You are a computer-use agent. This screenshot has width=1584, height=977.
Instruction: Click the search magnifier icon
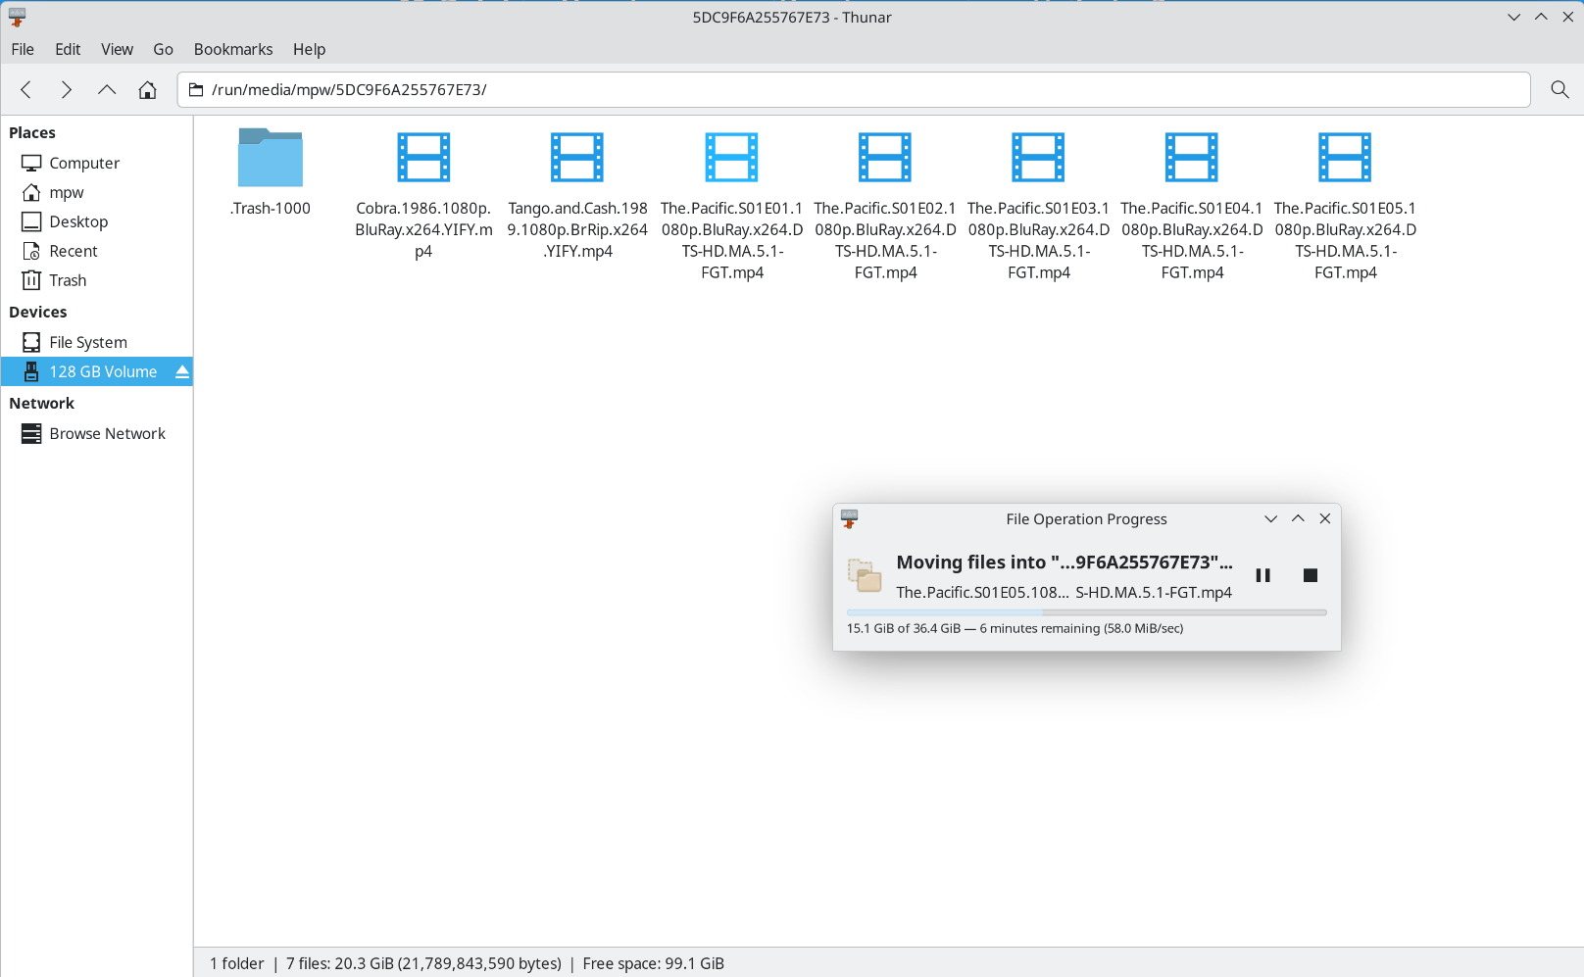[x=1559, y=90]
